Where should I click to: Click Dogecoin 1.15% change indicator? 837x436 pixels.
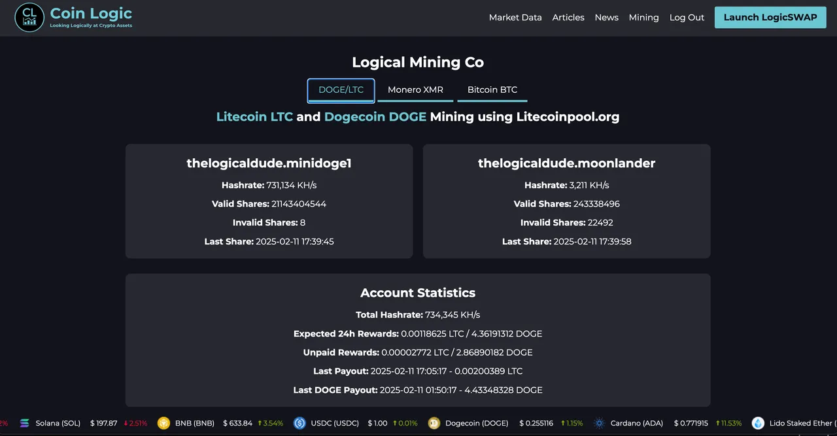[571, 423]
